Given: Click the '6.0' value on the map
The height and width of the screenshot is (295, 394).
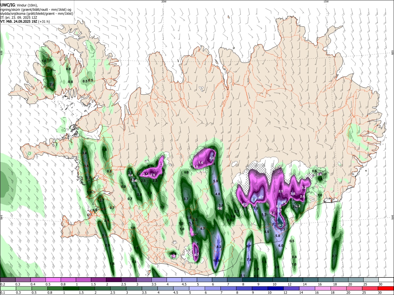Looking at the screenshot, I should [x=281, y=246].
